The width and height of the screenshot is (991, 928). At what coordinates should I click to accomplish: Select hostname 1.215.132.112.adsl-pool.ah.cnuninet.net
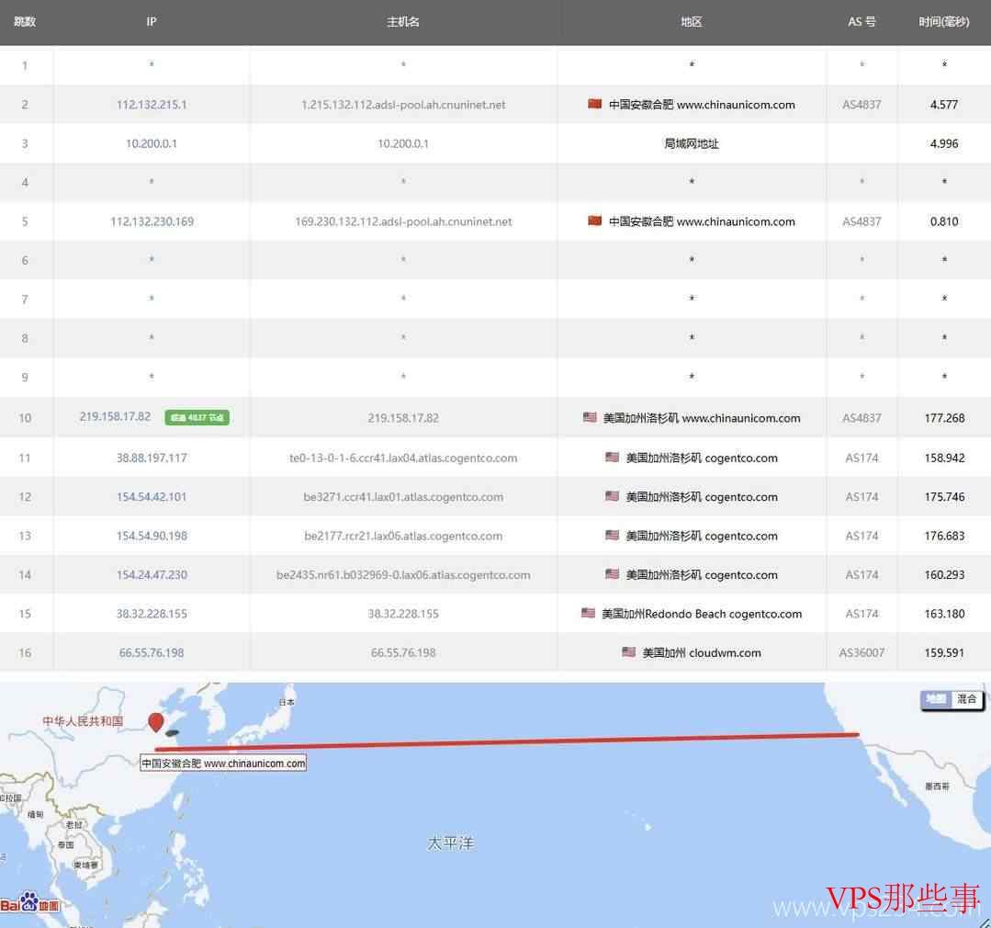403,105
